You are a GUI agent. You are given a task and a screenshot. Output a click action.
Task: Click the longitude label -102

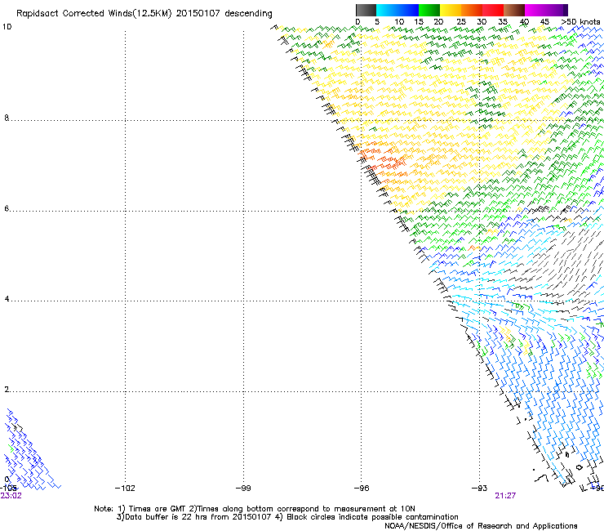pyautogui.click(x=125, y=489)
